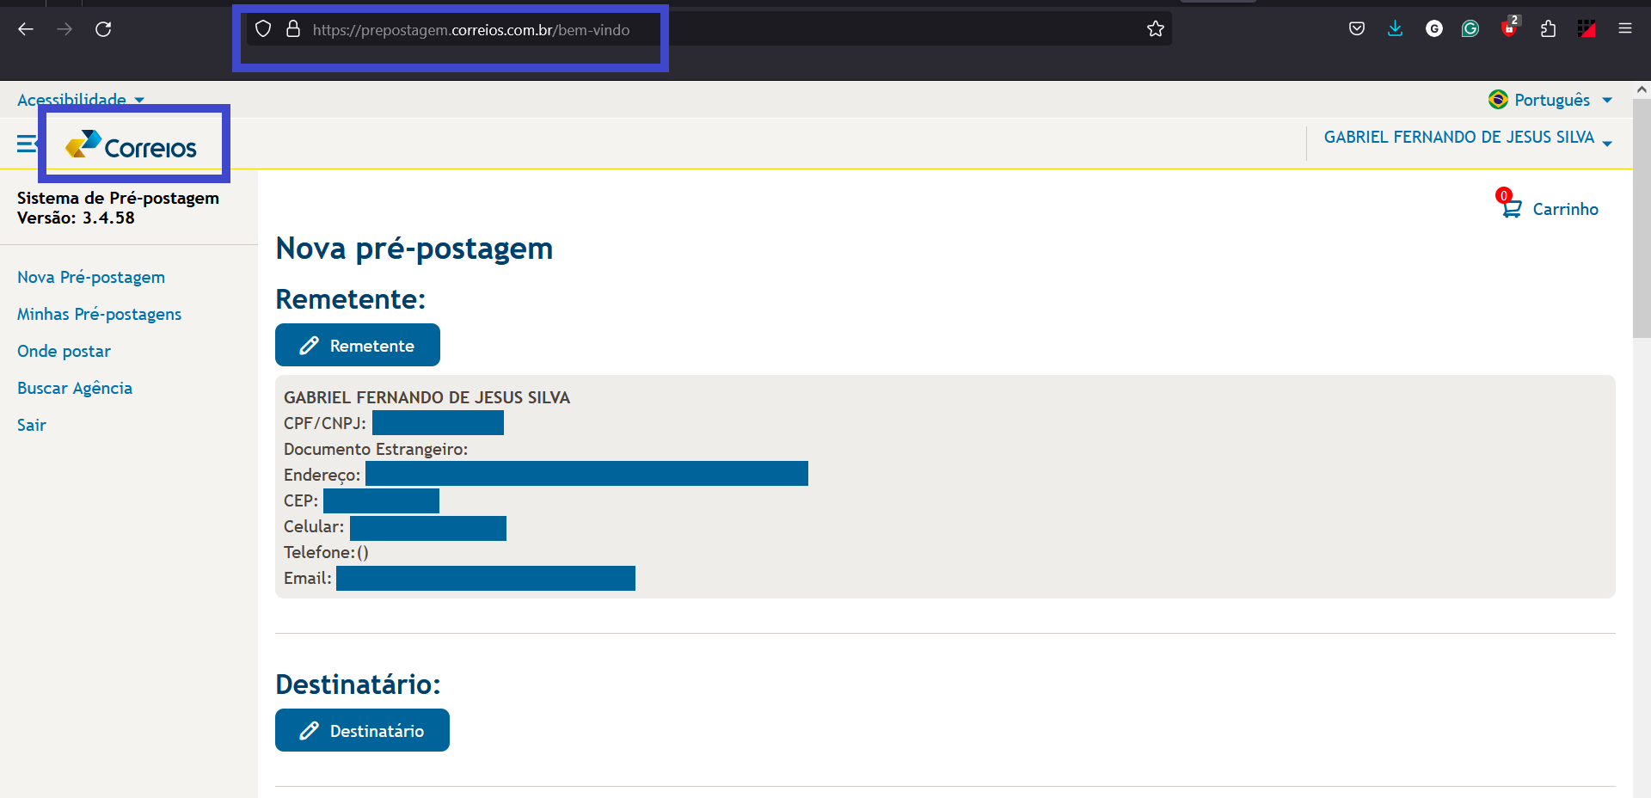Click the Destinatário edit button

(x=362, y=730)
